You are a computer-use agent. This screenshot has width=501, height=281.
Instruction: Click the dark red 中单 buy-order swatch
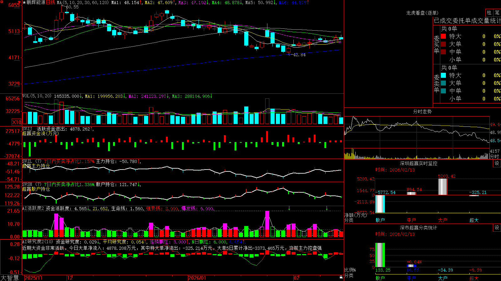point(443,52)
